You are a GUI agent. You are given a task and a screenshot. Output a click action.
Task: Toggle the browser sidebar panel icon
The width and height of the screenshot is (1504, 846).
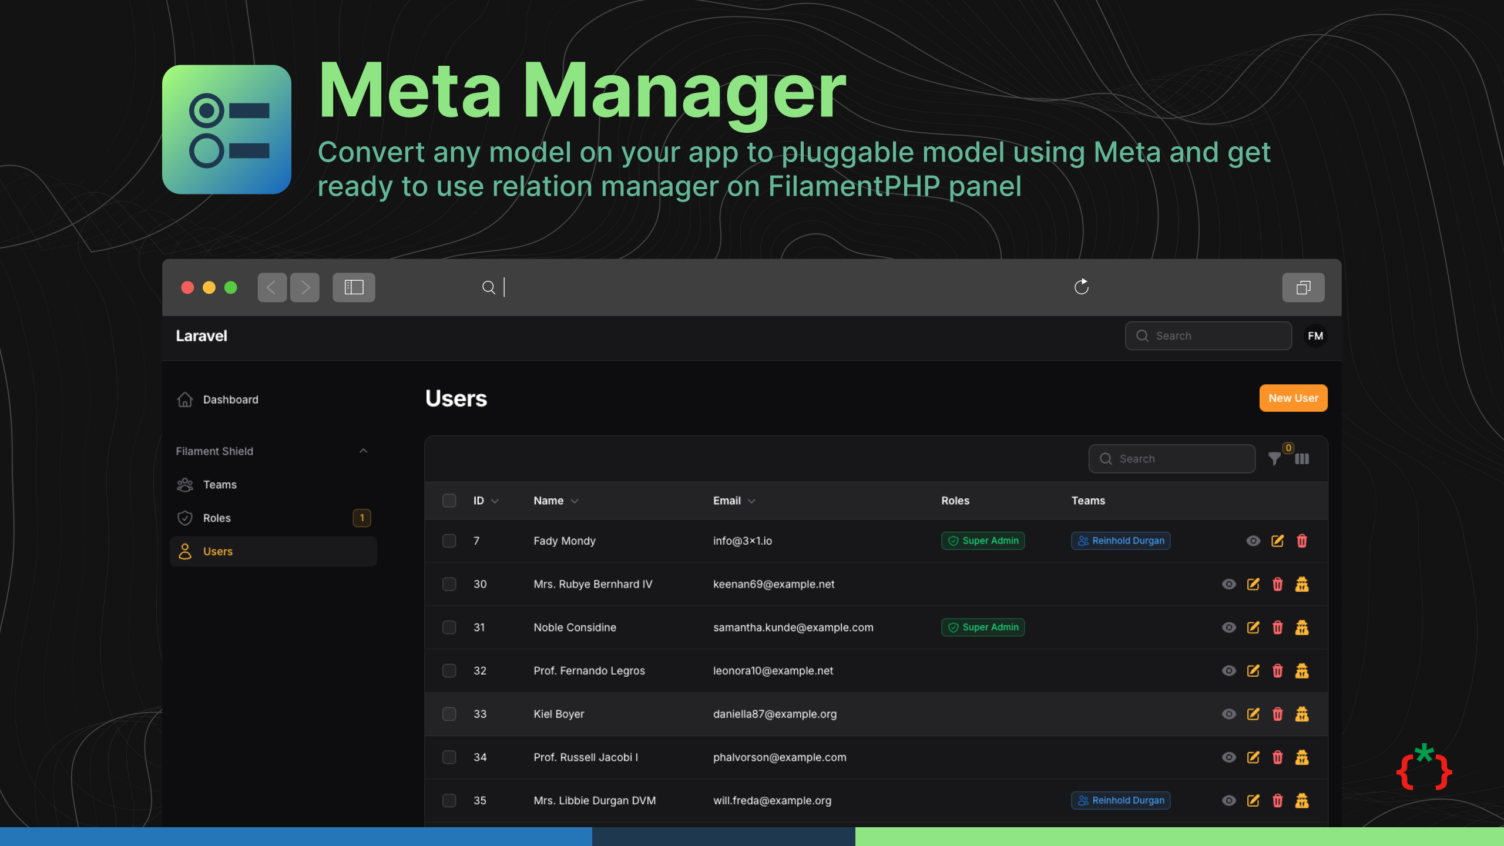click(354, 287)
